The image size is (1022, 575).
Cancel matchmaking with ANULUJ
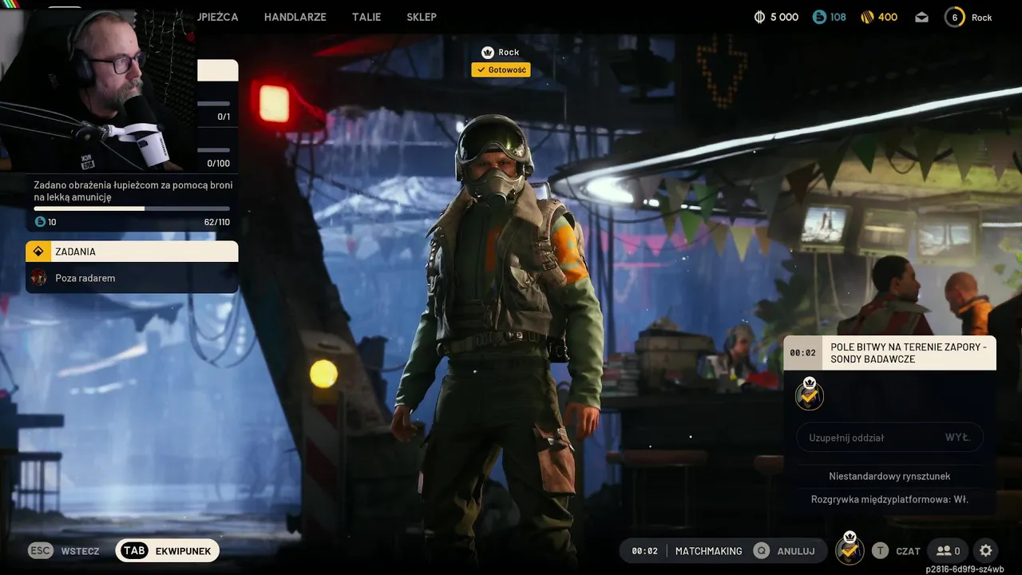pyautogui.click(x=796, y=551)
